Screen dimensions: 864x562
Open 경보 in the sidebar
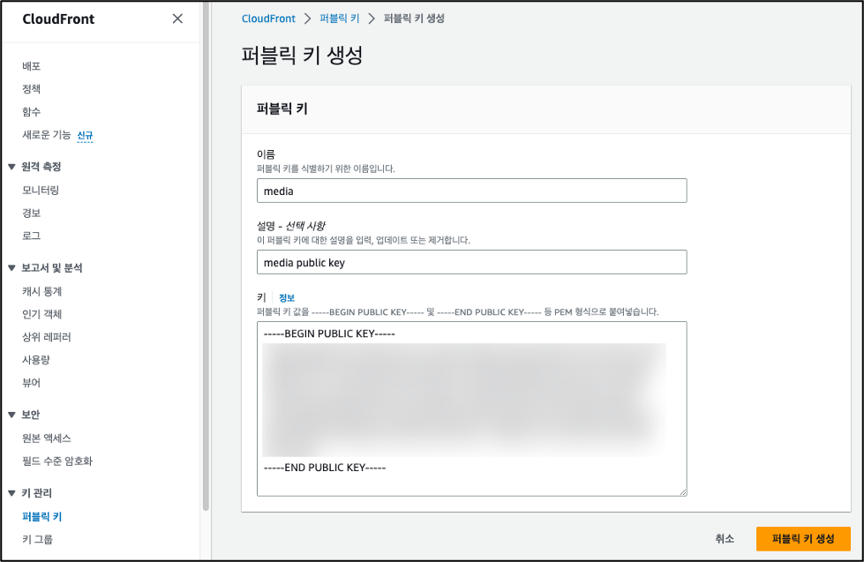32,214
